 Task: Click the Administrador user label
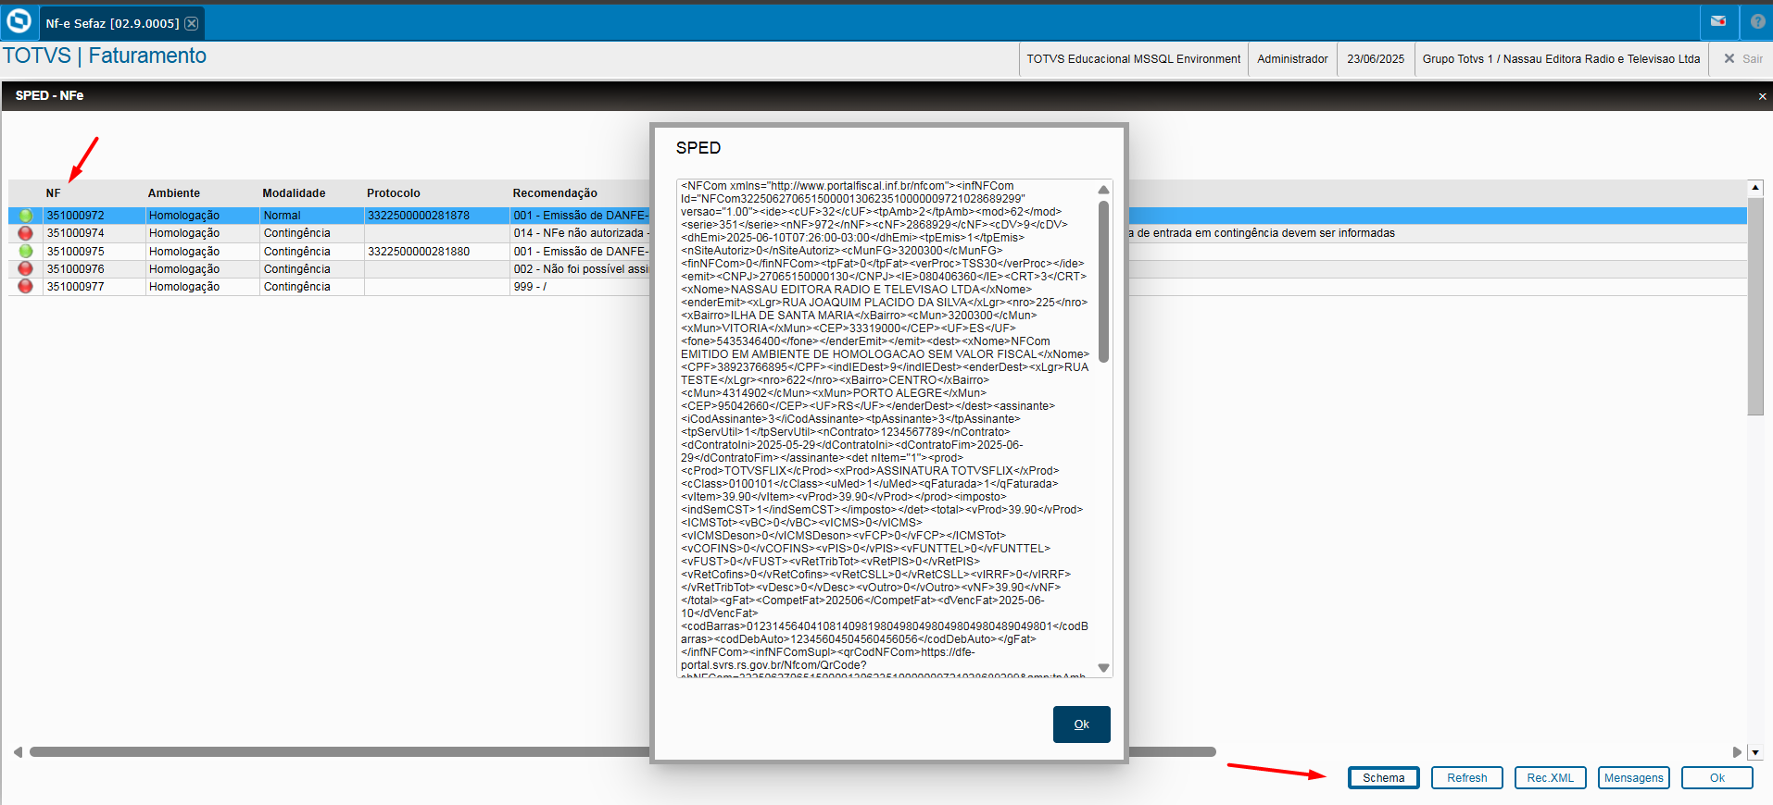point(1292,59)
